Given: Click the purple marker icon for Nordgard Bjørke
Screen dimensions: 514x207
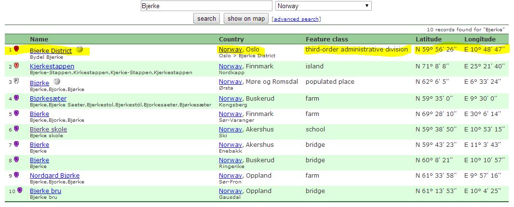Looking at the screenshot, I should pos(16,175).
